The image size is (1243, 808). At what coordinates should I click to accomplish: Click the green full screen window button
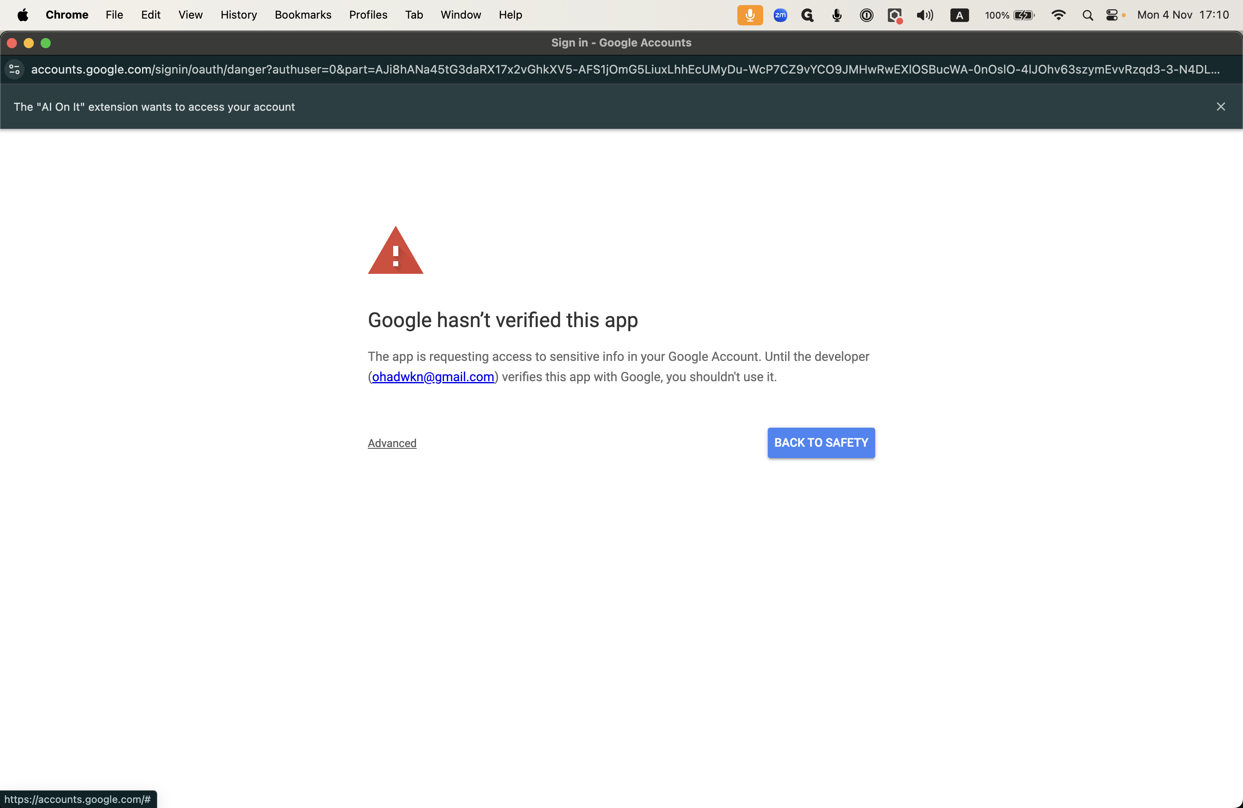45,43
